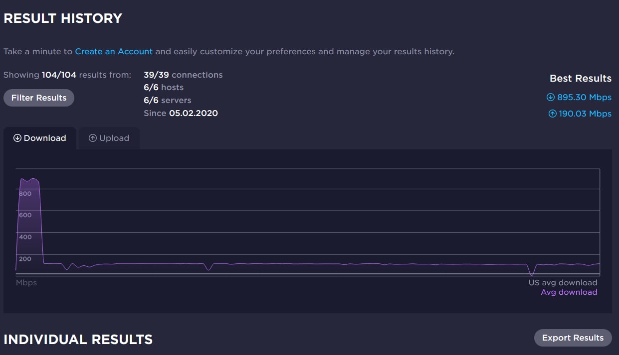Image resolution: width=619 pixels, height=355 pixels.
Task: Click the 800 gridline label on chart
Action: click(x=25, y=194)
